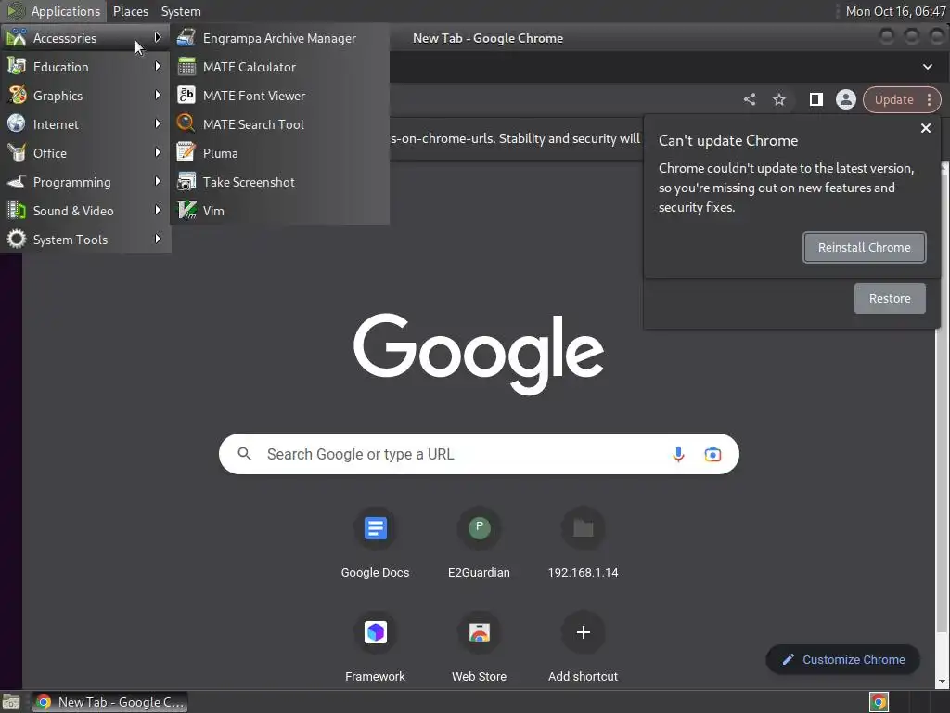Click the Accessories category icon
950x713 pixels.
(17, 37)
